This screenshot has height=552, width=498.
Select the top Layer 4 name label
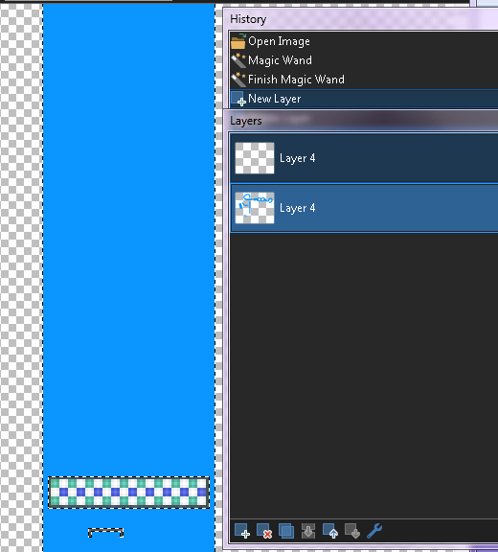pos(297,158)
